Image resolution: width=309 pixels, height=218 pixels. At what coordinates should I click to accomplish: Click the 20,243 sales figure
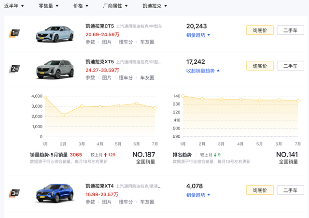click(x=197, y=26)
